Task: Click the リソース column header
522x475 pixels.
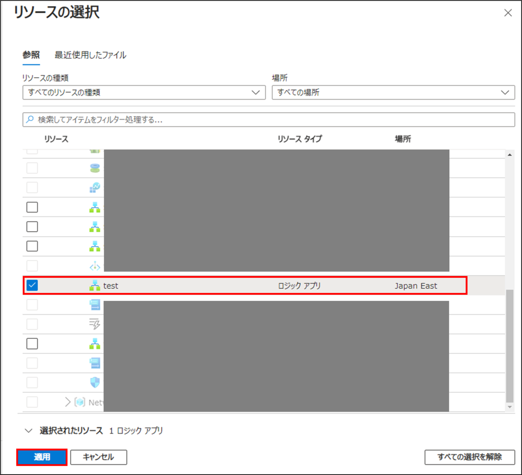Action: tap(56, 139)
